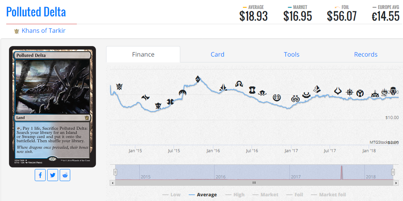Click the $18.93 average price
Viewport: 403px width, 201px height.
tap(254, 16)
